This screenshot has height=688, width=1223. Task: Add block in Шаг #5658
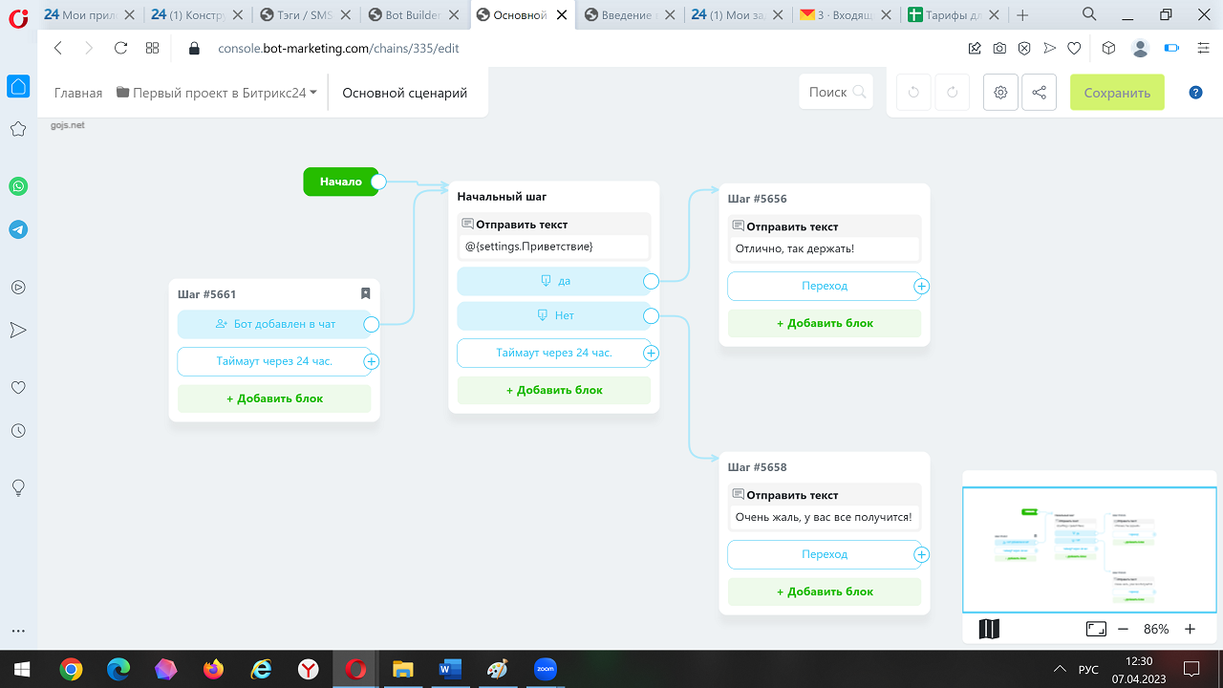click(x=825, y=591)
